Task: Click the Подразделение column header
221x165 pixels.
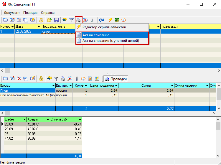Action: (x=58, y=27)
